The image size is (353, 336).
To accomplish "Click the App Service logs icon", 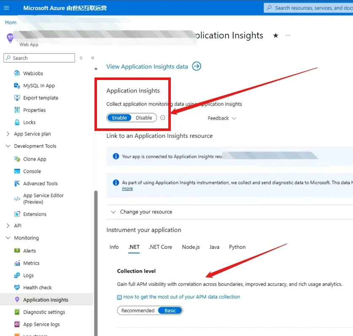I will click(x=17, y=324).
